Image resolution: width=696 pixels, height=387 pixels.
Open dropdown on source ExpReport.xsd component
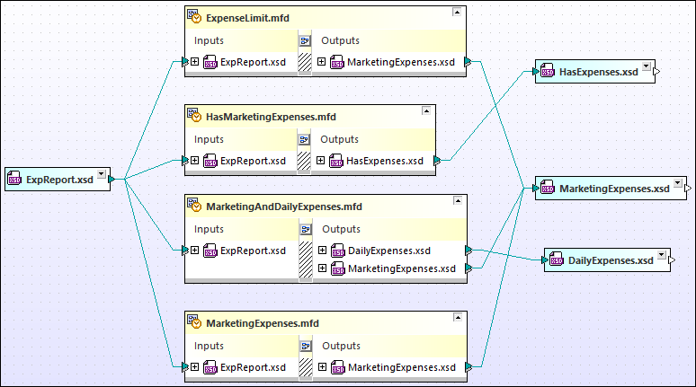tap(102, 175)
